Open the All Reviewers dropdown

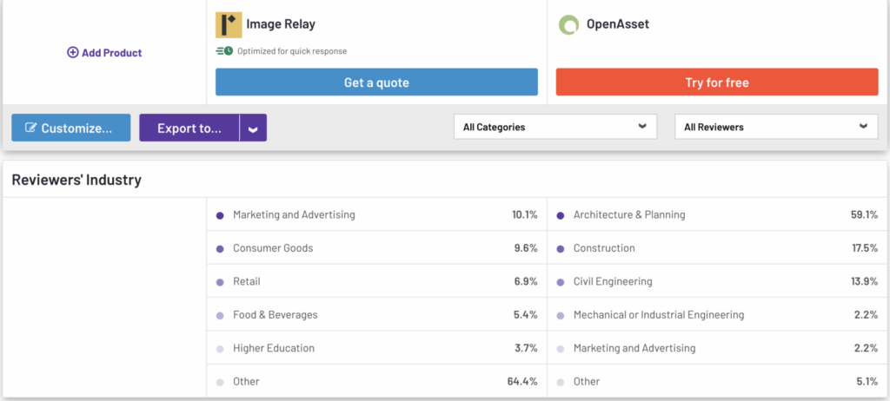click(x=776, y=127)
